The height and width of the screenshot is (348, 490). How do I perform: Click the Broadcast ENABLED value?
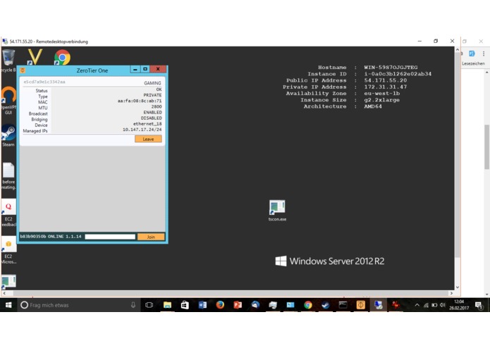[152, 112]
